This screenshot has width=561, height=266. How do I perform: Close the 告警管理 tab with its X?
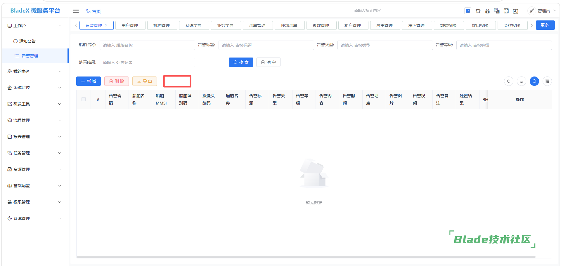click(106, 25)
